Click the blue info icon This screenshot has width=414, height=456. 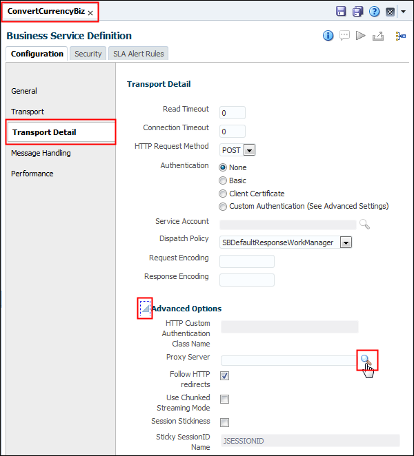pos(328,36)
